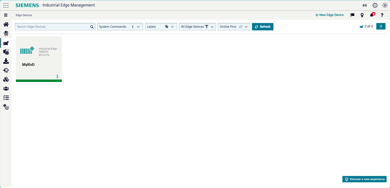Image resolution: width=390 pixels, height=188 pixels.
Task: Open the system information icon
Action: 375,5
